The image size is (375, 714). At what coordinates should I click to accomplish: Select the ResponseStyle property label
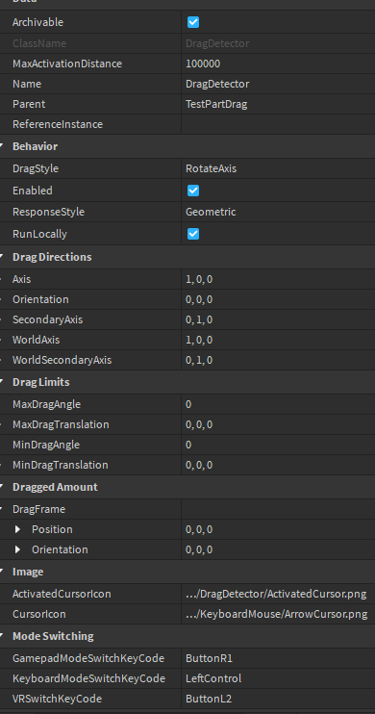click(48, 212)
